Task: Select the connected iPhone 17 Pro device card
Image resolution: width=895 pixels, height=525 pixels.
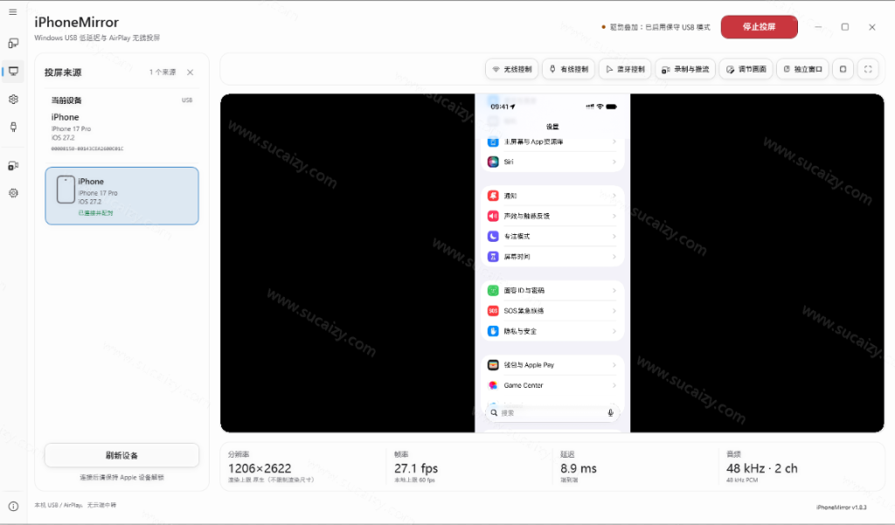Action: click(122, 196)
